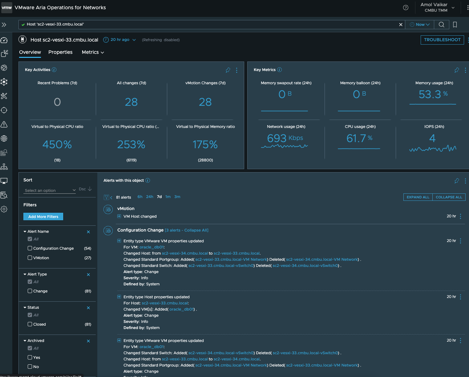469x377 pixels.
Task: Check the Configuration Change filter
Action: pos(30,248)
